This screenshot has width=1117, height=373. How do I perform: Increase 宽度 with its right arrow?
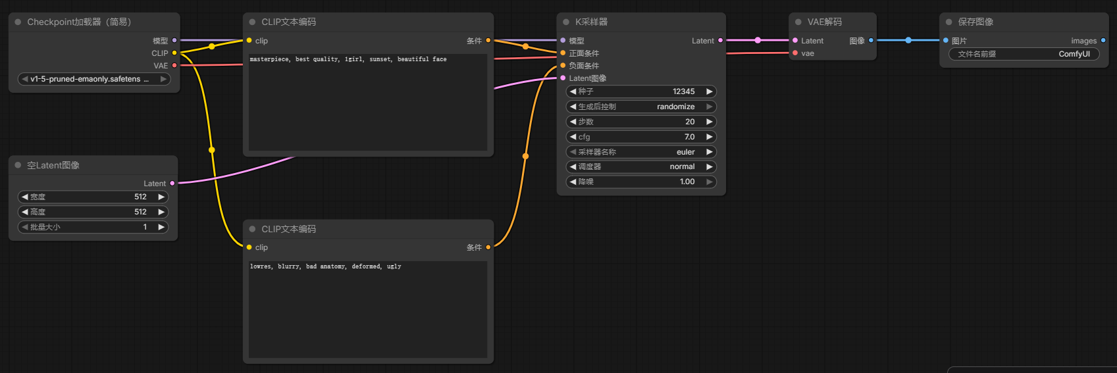point(161,197)
